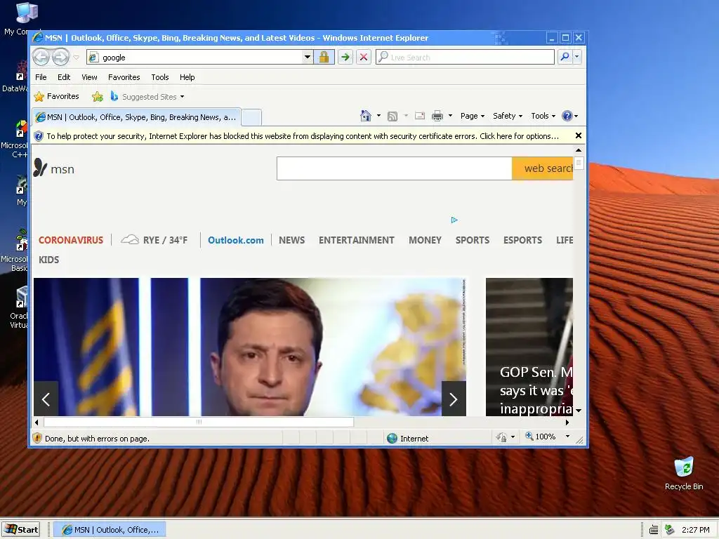
Task: Open the command bar Tools dropdown
Action: pyautogui.click(x=543, y=116)
